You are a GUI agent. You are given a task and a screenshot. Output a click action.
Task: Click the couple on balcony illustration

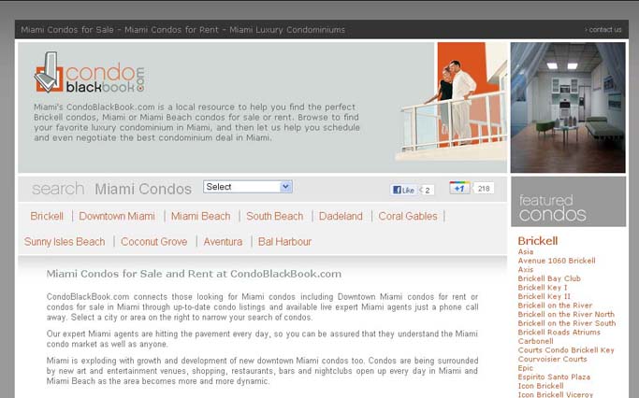click(452, 102)
